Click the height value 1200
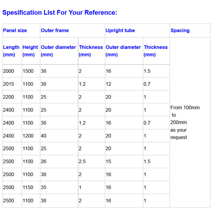Image resolution: width=219 pixels, height=212 pixels. 28,136
